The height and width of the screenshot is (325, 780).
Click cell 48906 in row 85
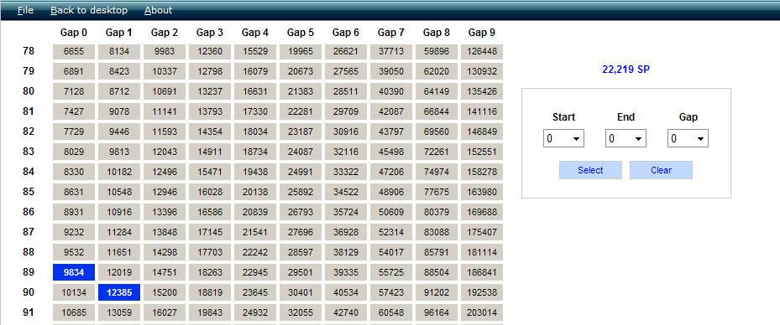click(x=391, y=192)
